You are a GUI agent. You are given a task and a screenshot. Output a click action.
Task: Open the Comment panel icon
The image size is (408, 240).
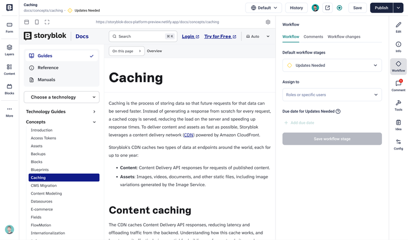[398, 86]
